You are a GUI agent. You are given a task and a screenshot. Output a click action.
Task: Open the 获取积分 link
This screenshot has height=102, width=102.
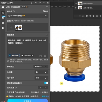(x=45, y=96)
